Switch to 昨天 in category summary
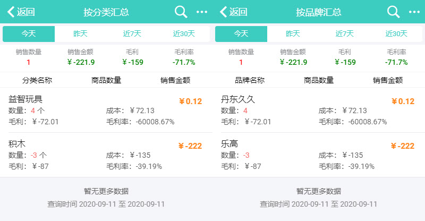Screen dimensions: 425x221 point(80,33)
